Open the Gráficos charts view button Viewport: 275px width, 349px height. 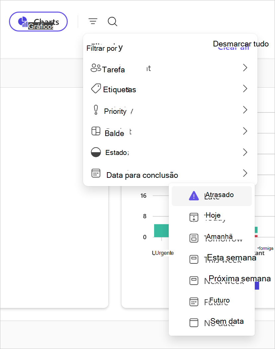[38, 22]
